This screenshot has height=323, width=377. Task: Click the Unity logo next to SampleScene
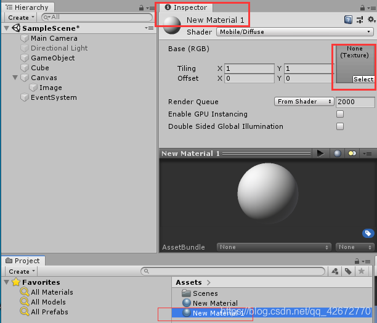[x=16, y=28]
